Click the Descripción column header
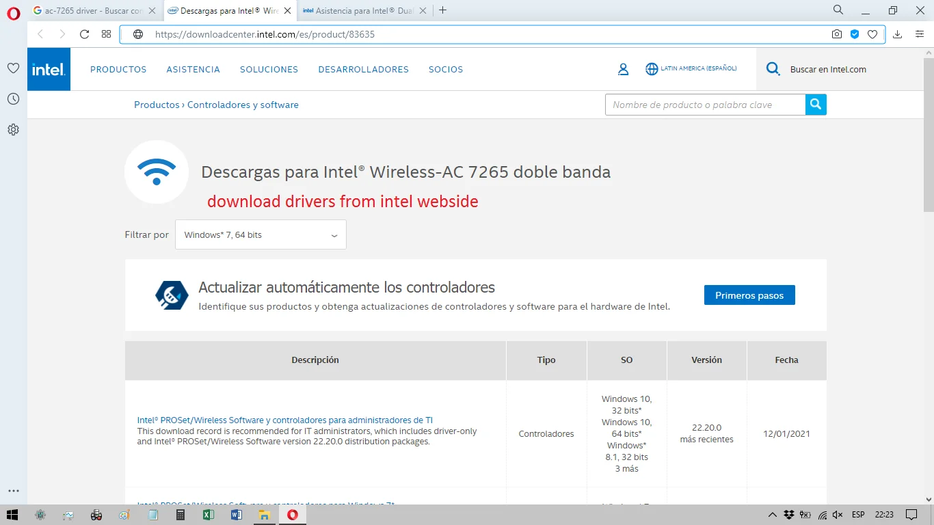This screenshot has width=934, height=525. coord(315,360)
